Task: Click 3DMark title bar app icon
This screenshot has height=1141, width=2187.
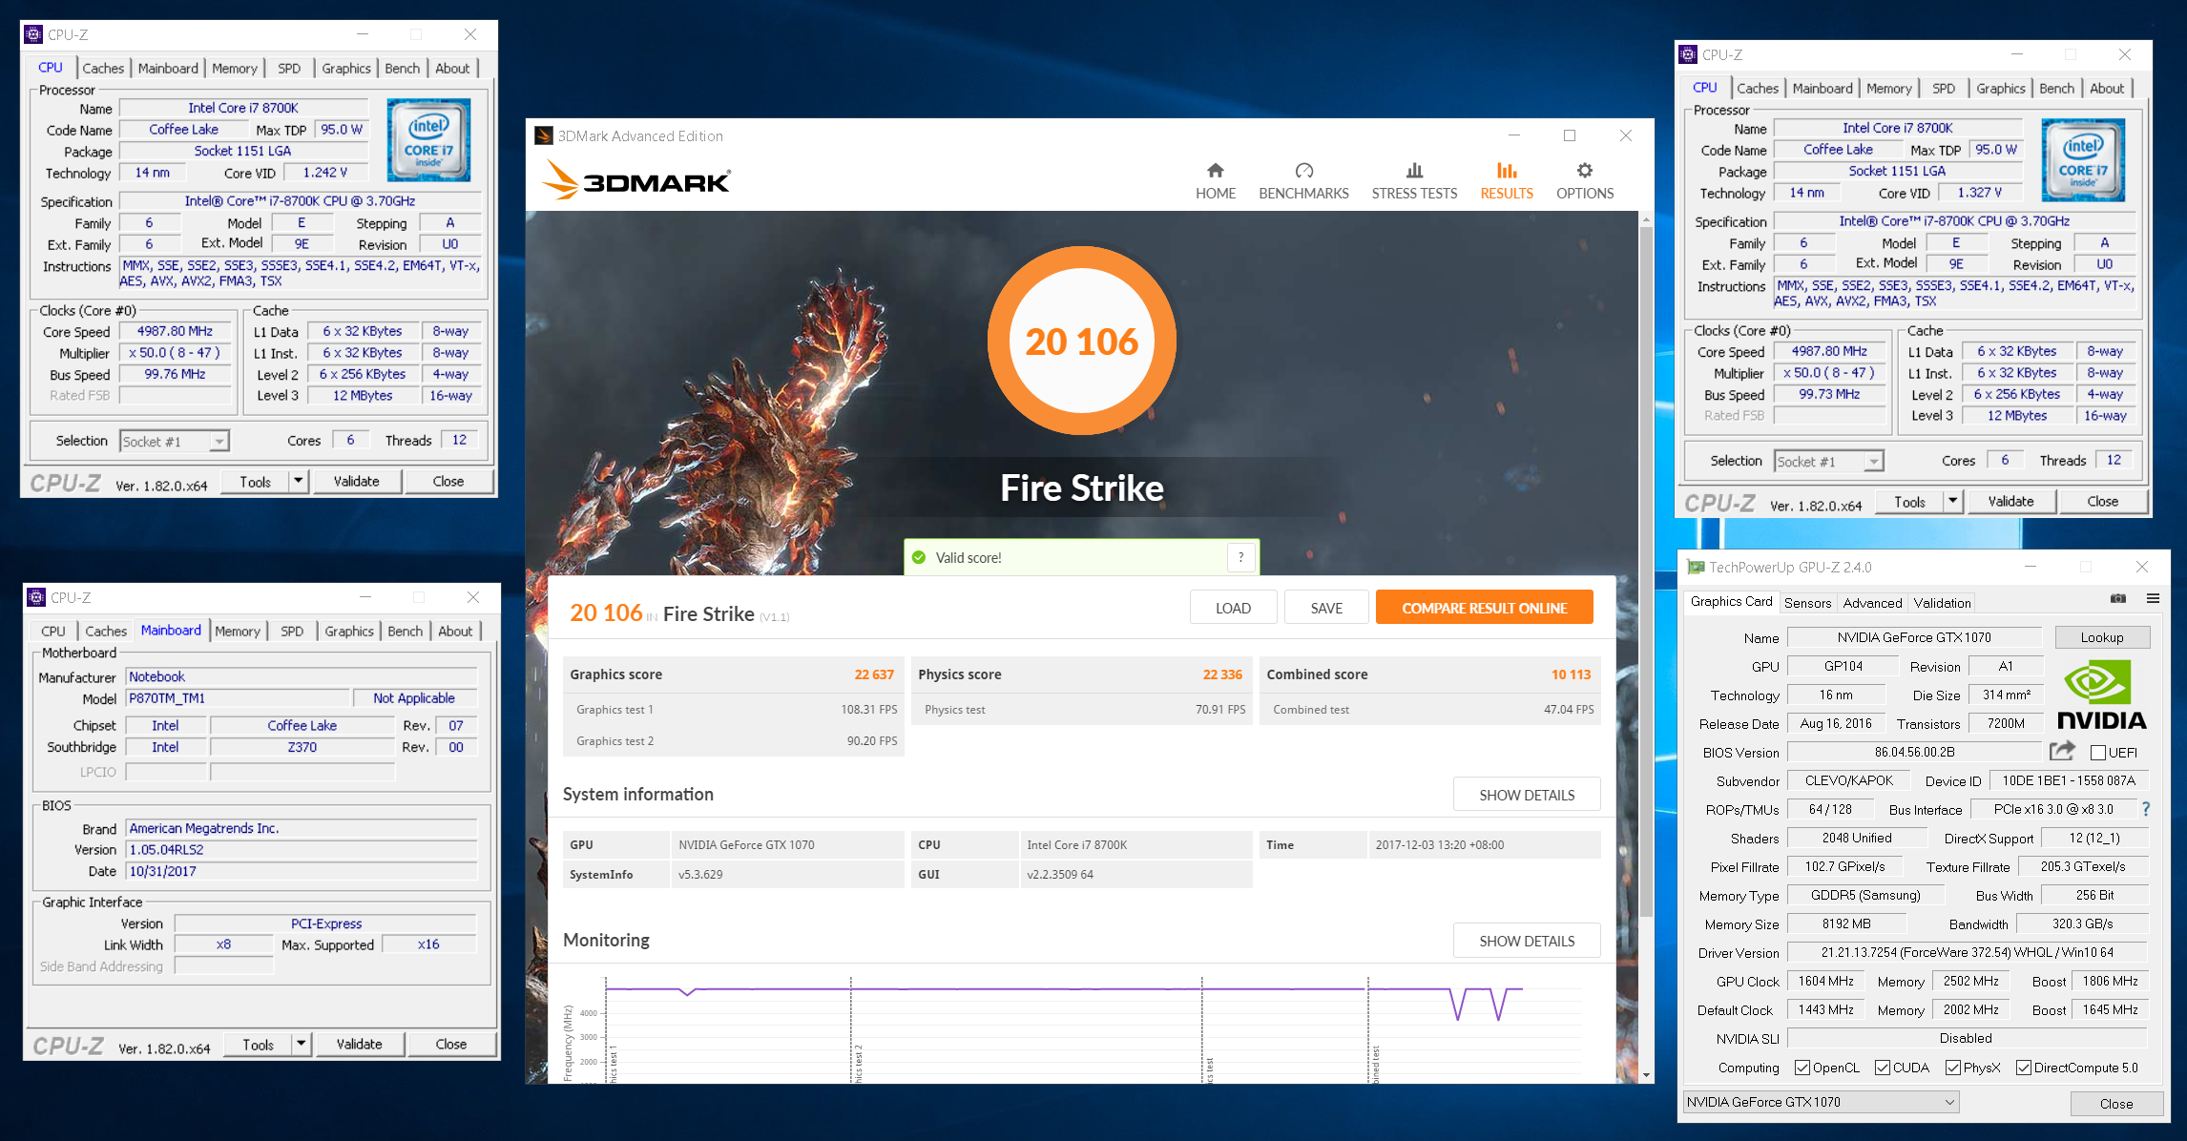Action: pos(543,135)
